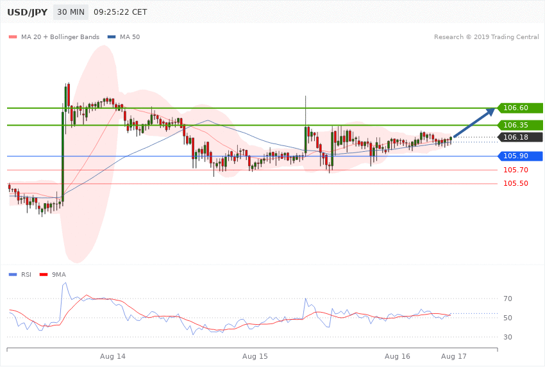Select the 105.90 pivot price tag
This screenshot has height=369, width=545.
520,156
